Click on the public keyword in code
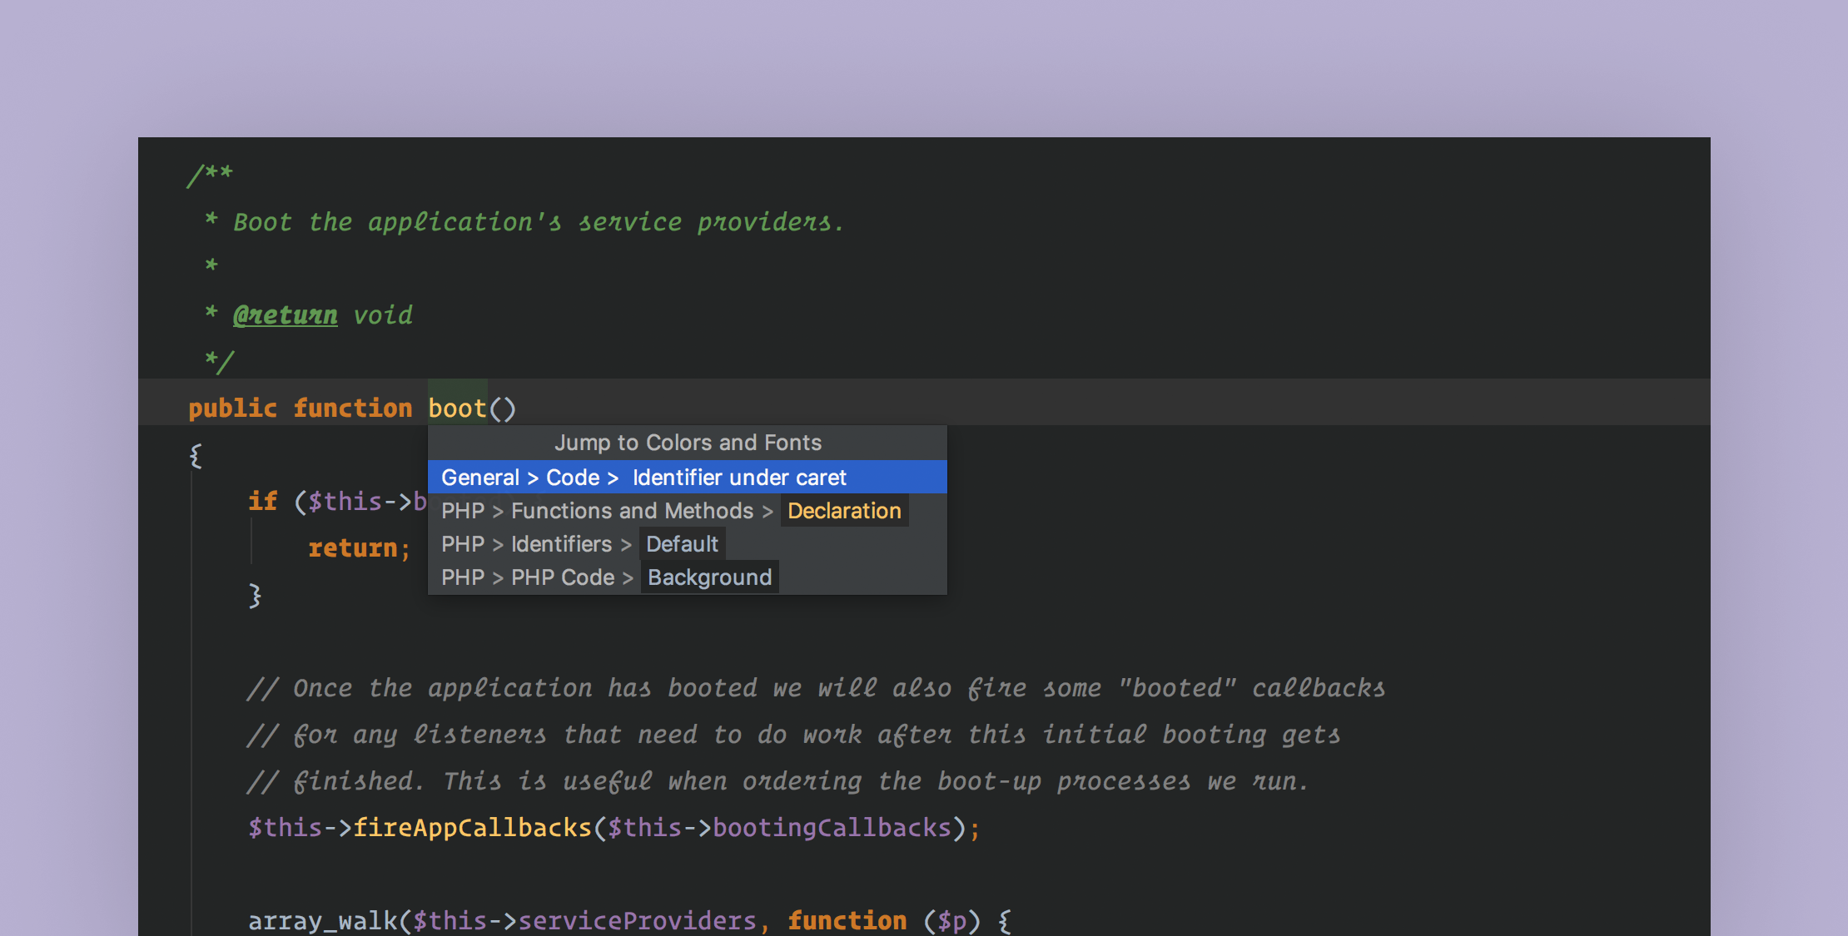Viewport: 1848px width, 936px height. (x=226, y=407)
